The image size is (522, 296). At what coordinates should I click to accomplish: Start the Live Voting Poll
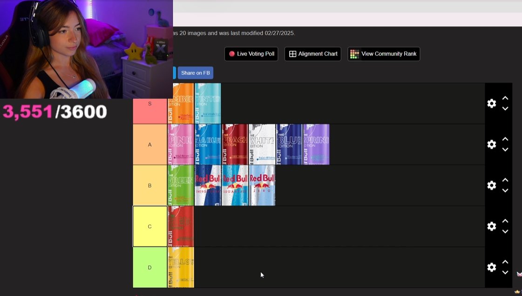click(x=251, y=54)
